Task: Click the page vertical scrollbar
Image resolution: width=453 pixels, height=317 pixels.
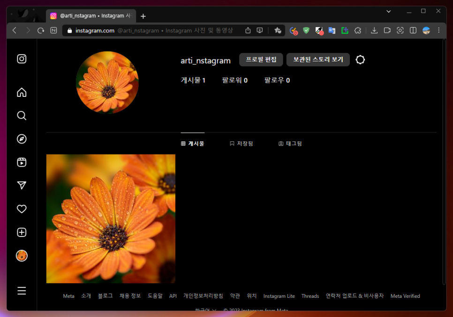Action: pos(444,162)
